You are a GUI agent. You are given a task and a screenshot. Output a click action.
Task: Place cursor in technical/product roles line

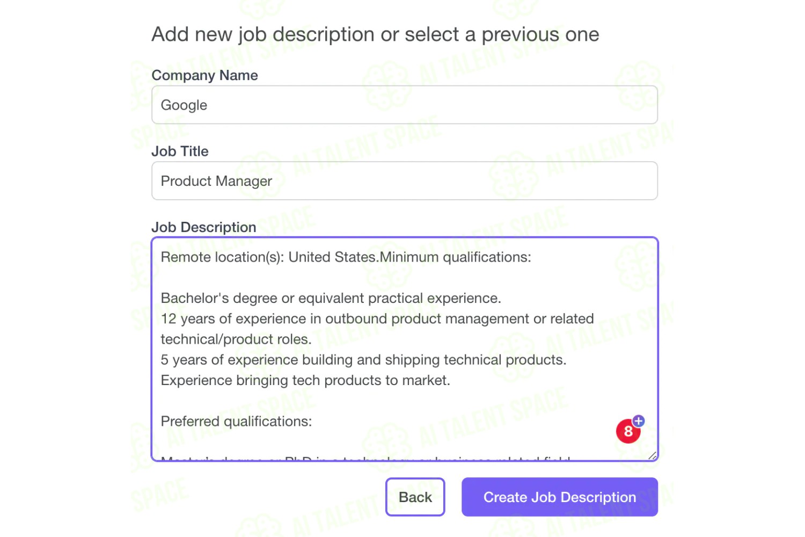pos(236,339)
